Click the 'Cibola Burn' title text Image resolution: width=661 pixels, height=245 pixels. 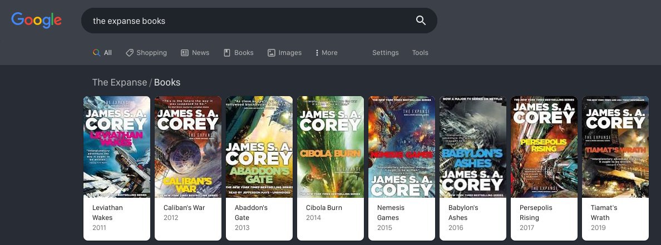coord(324,208)
